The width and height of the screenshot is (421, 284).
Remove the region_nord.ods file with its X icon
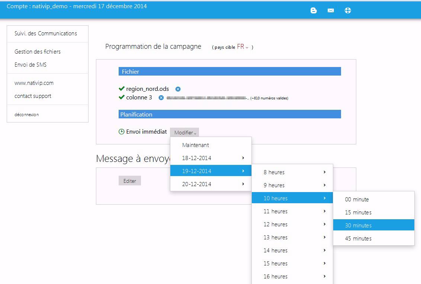178,89
